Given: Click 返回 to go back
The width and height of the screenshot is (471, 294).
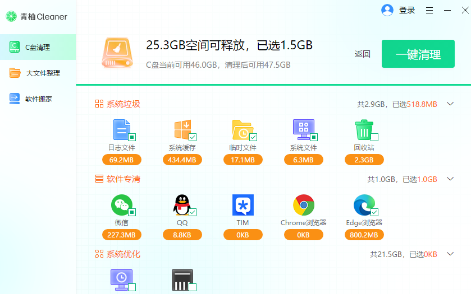Looking at the screenshot, I should [362, 54].
